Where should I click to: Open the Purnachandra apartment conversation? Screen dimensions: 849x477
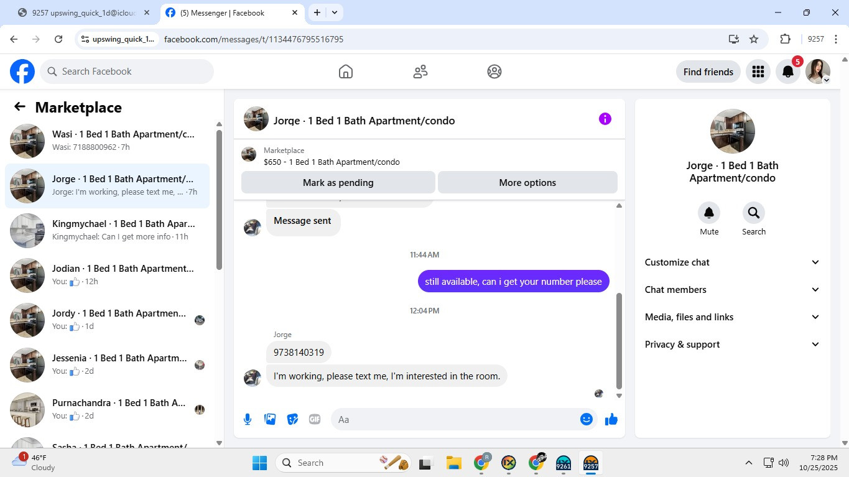(x=107, y=410)
